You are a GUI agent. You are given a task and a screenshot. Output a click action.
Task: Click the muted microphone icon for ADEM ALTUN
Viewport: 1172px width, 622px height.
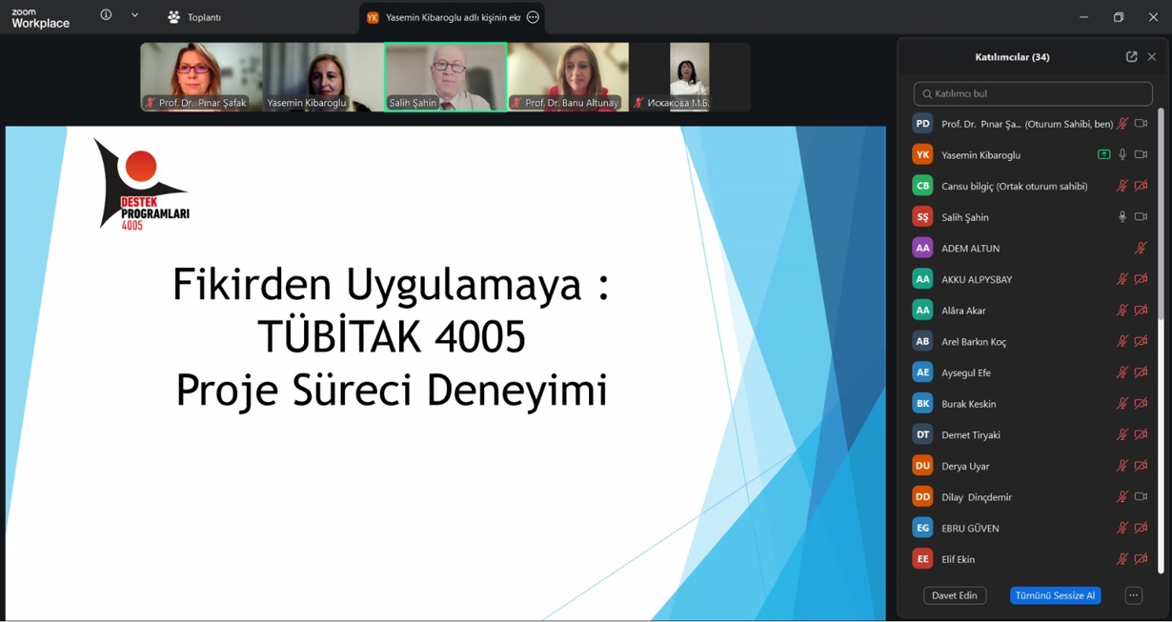1141,249
